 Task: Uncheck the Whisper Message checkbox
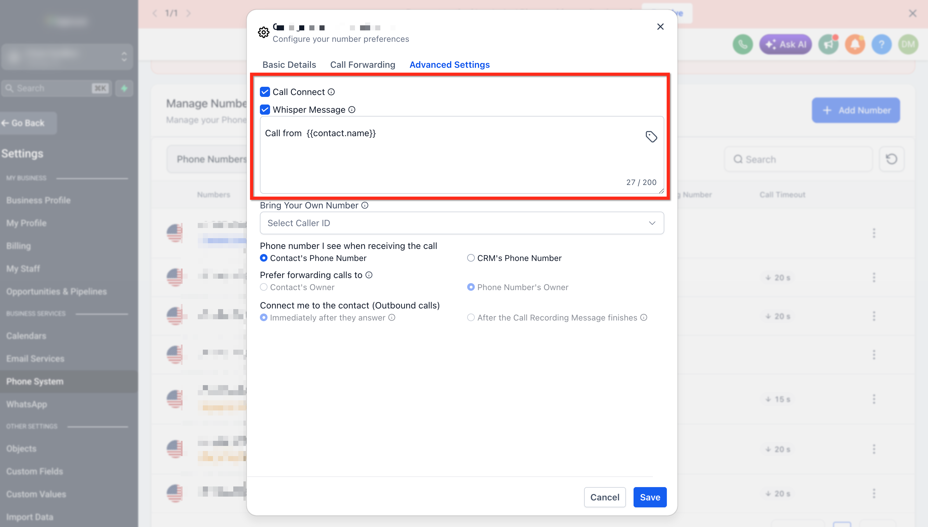coord(265,110)
